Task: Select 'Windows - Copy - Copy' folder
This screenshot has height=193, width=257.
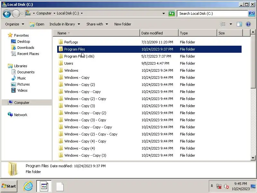Action: tap(149, 92)
